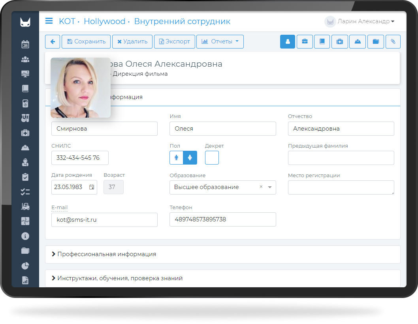The image size is (418, 324).
Task: Open the employees group icon in sidebar
Action: point(25,59)
